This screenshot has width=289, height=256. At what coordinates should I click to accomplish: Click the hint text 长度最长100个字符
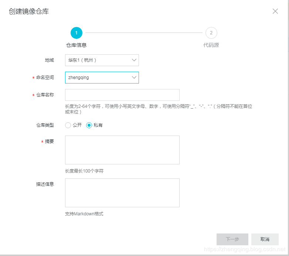(84, 171)
